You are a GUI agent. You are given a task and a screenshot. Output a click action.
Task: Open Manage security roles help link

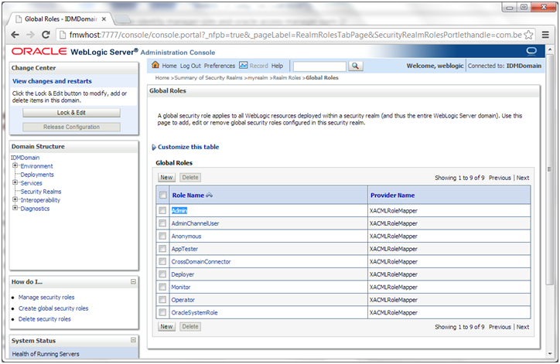[x=46, y=298]
